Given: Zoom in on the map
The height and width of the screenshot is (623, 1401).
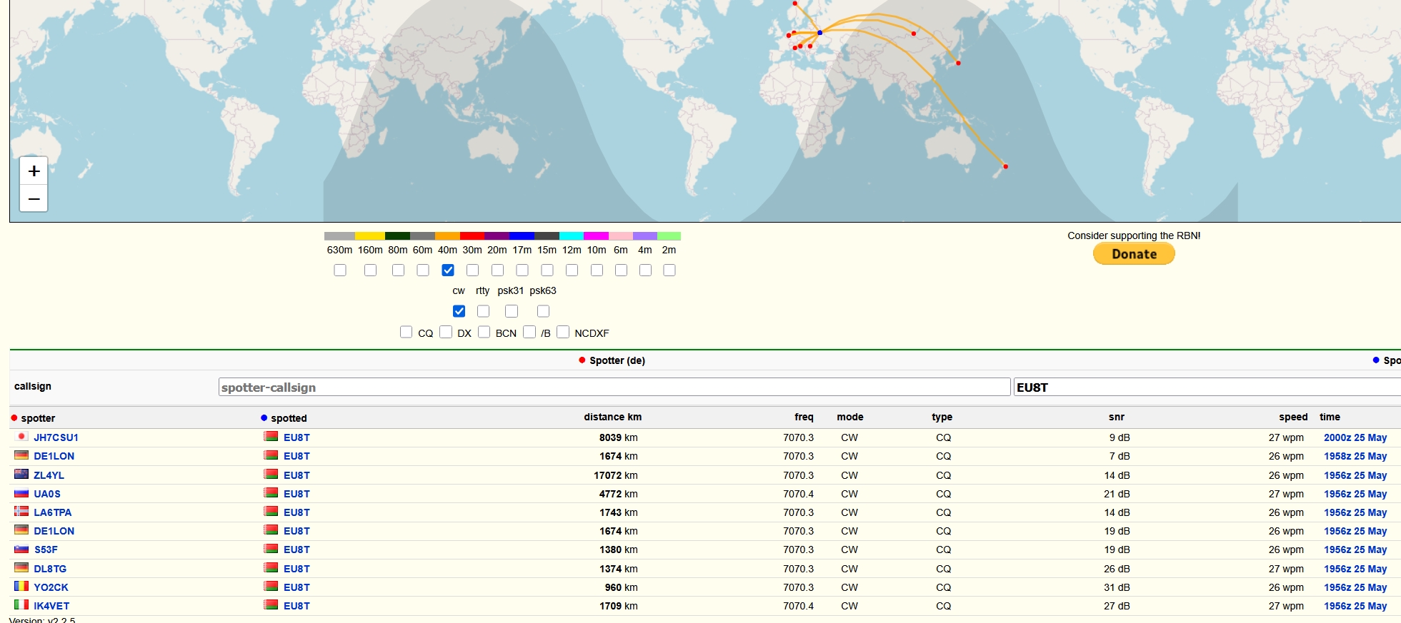Looking at the screenshot, I should click(34, 171).
